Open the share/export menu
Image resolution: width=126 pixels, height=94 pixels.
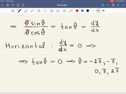(x=23, y=5)
